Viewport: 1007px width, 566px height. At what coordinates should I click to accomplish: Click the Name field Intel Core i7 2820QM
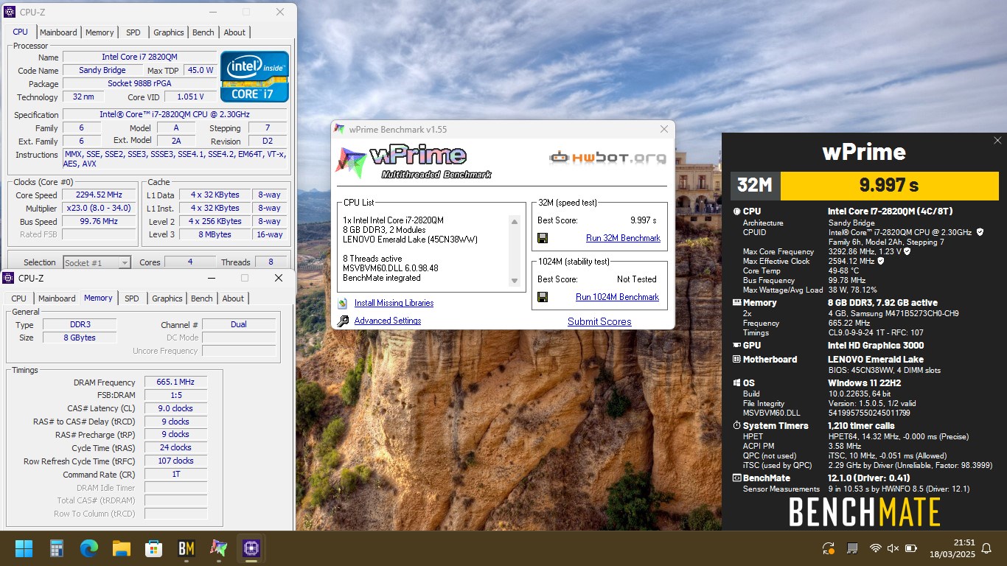(139, 57)
